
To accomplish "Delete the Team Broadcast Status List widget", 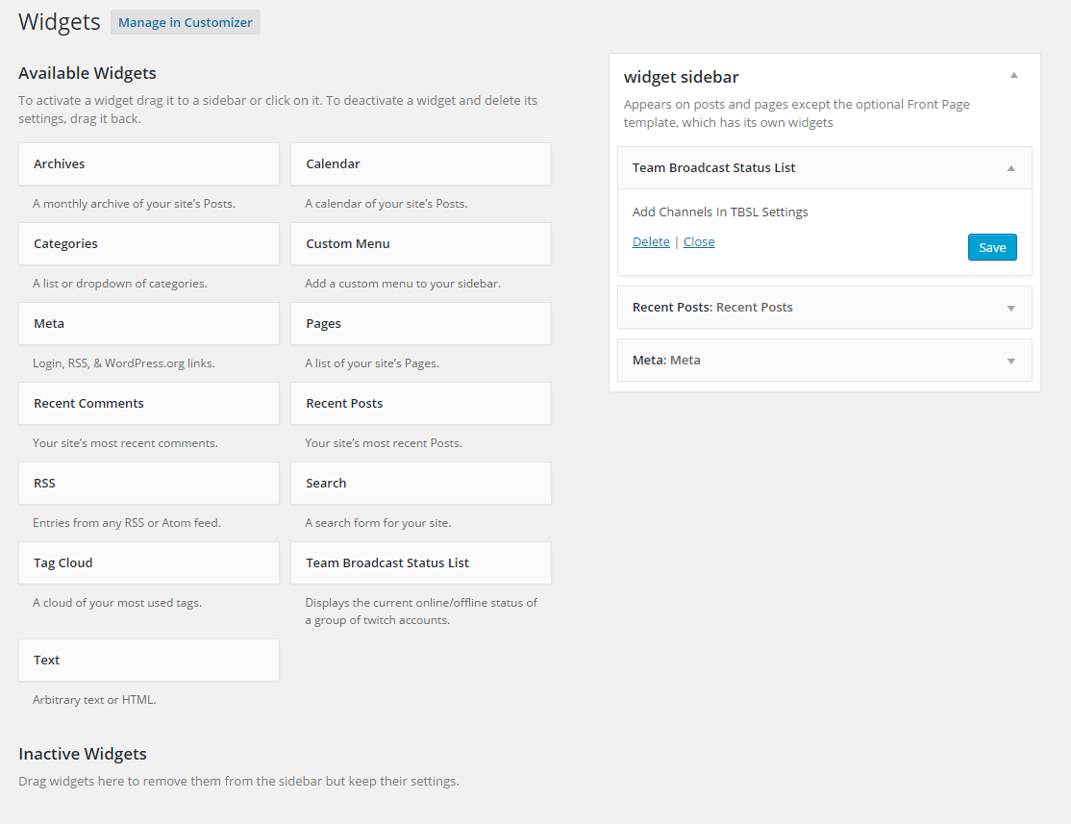I will tap(651, 242).
